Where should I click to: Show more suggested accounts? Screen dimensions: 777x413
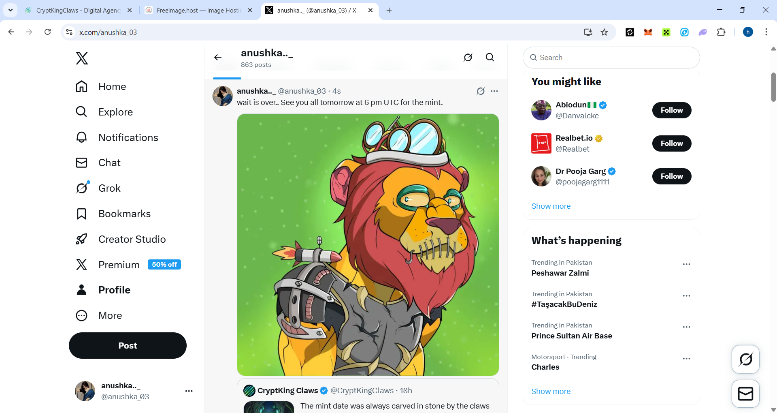coord(551,206)
